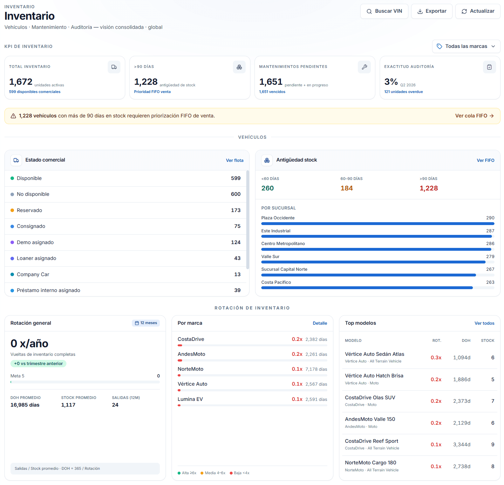Refresh data with Actualizar button
504x485 pixels.
click(x=478, y=11)
